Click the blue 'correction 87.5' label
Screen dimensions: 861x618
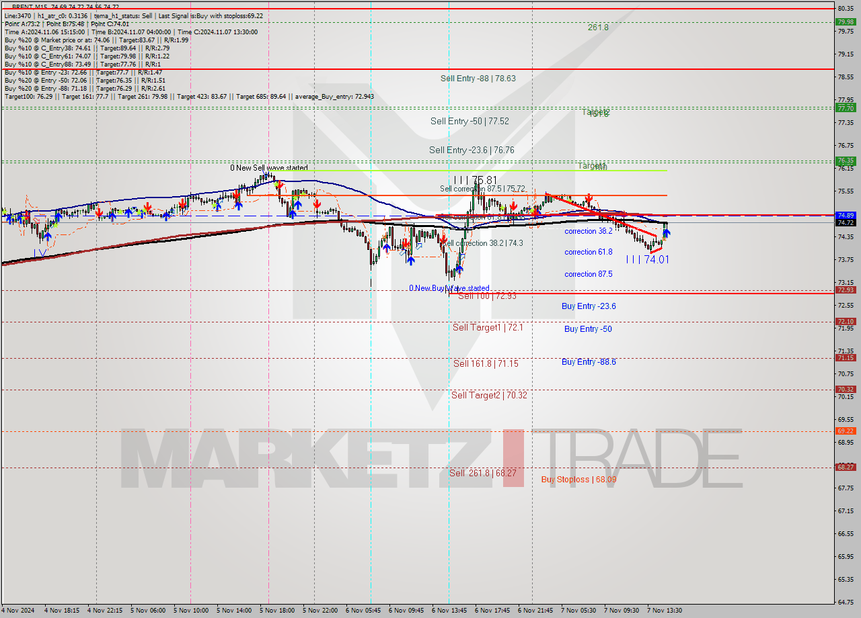coord(589,274)
